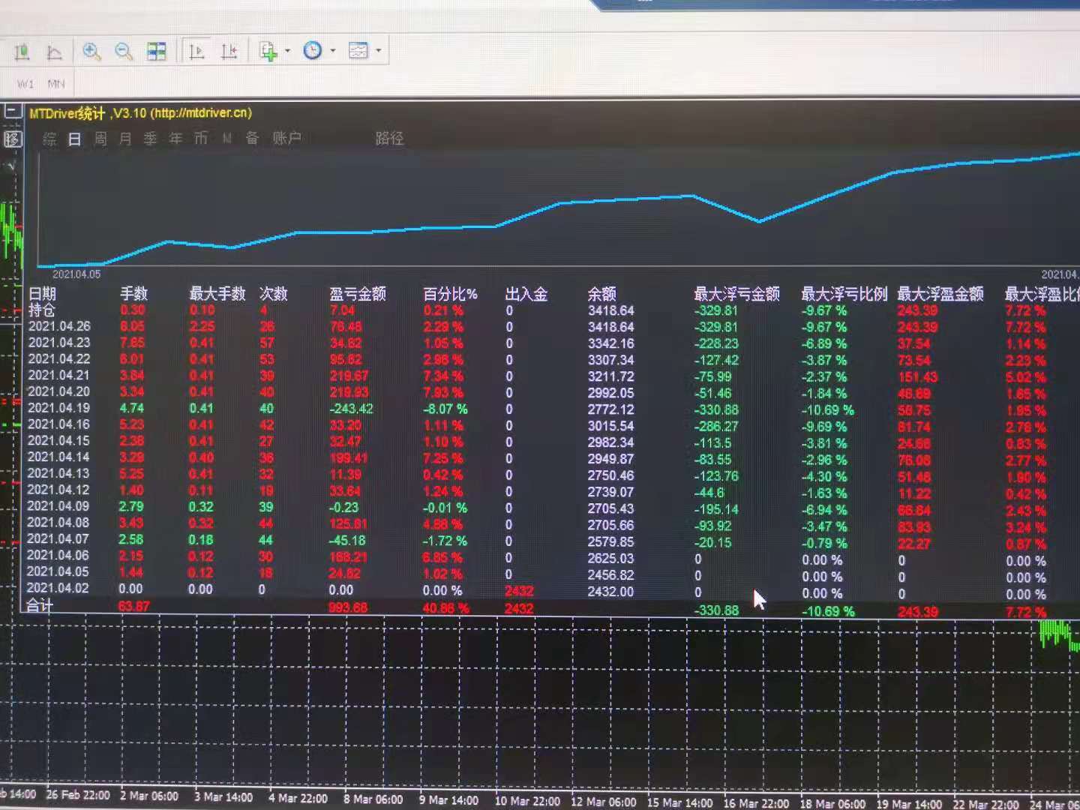Expand the periods dropdown arrow

click(x=332, y=51)
